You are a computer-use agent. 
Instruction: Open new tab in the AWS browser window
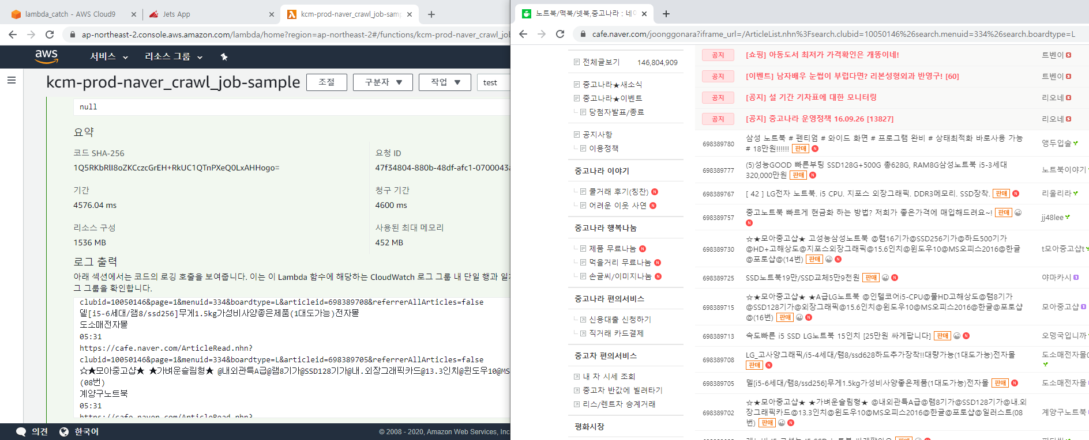click(x=431, y=14)
